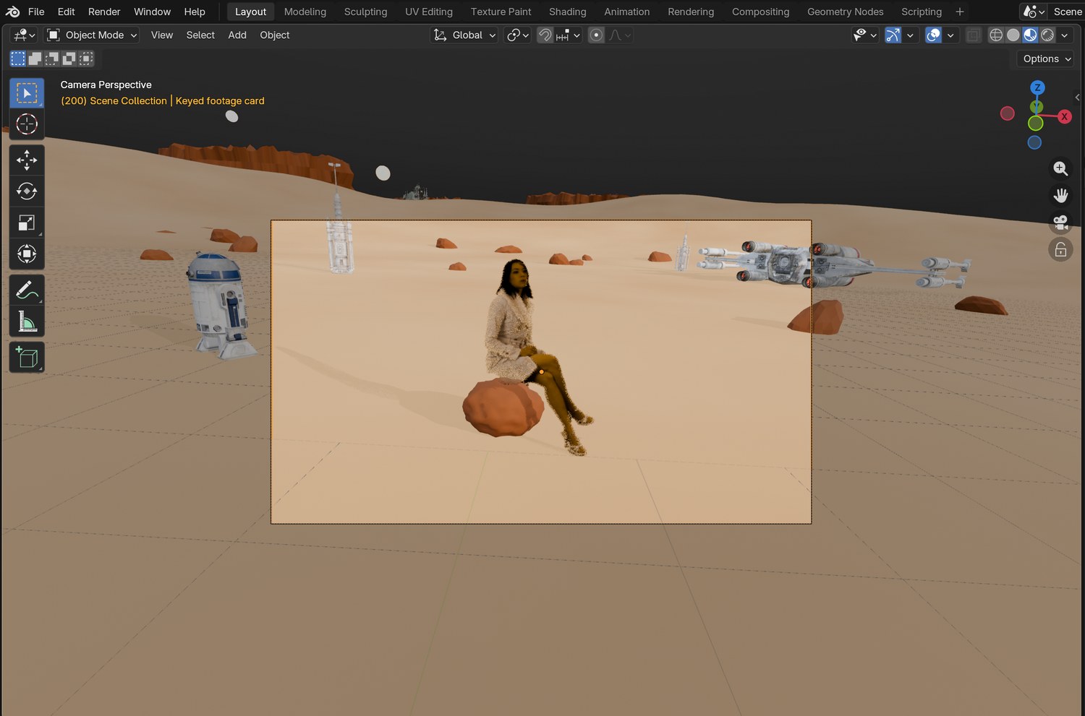Choose the Move tool
Viewport: 1085px width, 716px height.
27,160
